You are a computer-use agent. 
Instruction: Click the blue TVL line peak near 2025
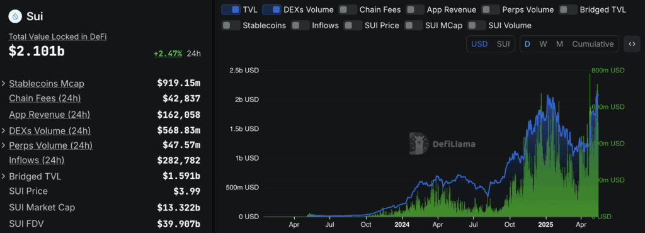548,95
